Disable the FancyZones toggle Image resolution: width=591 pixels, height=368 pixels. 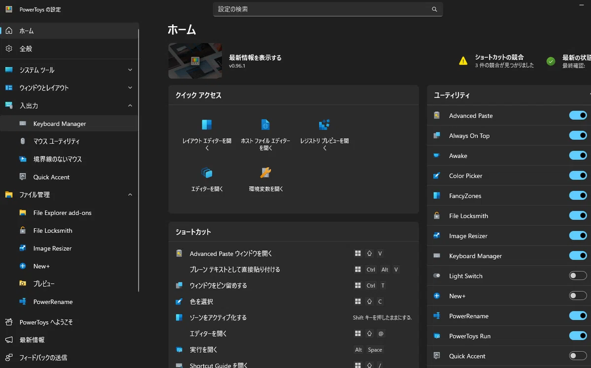click(578, 196)
